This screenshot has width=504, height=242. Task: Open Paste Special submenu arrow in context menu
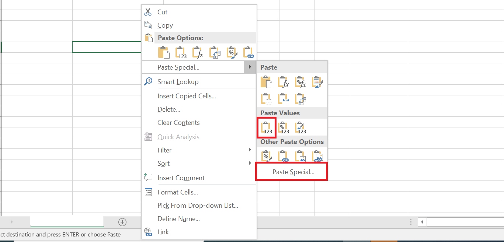(x=250, y=67)
